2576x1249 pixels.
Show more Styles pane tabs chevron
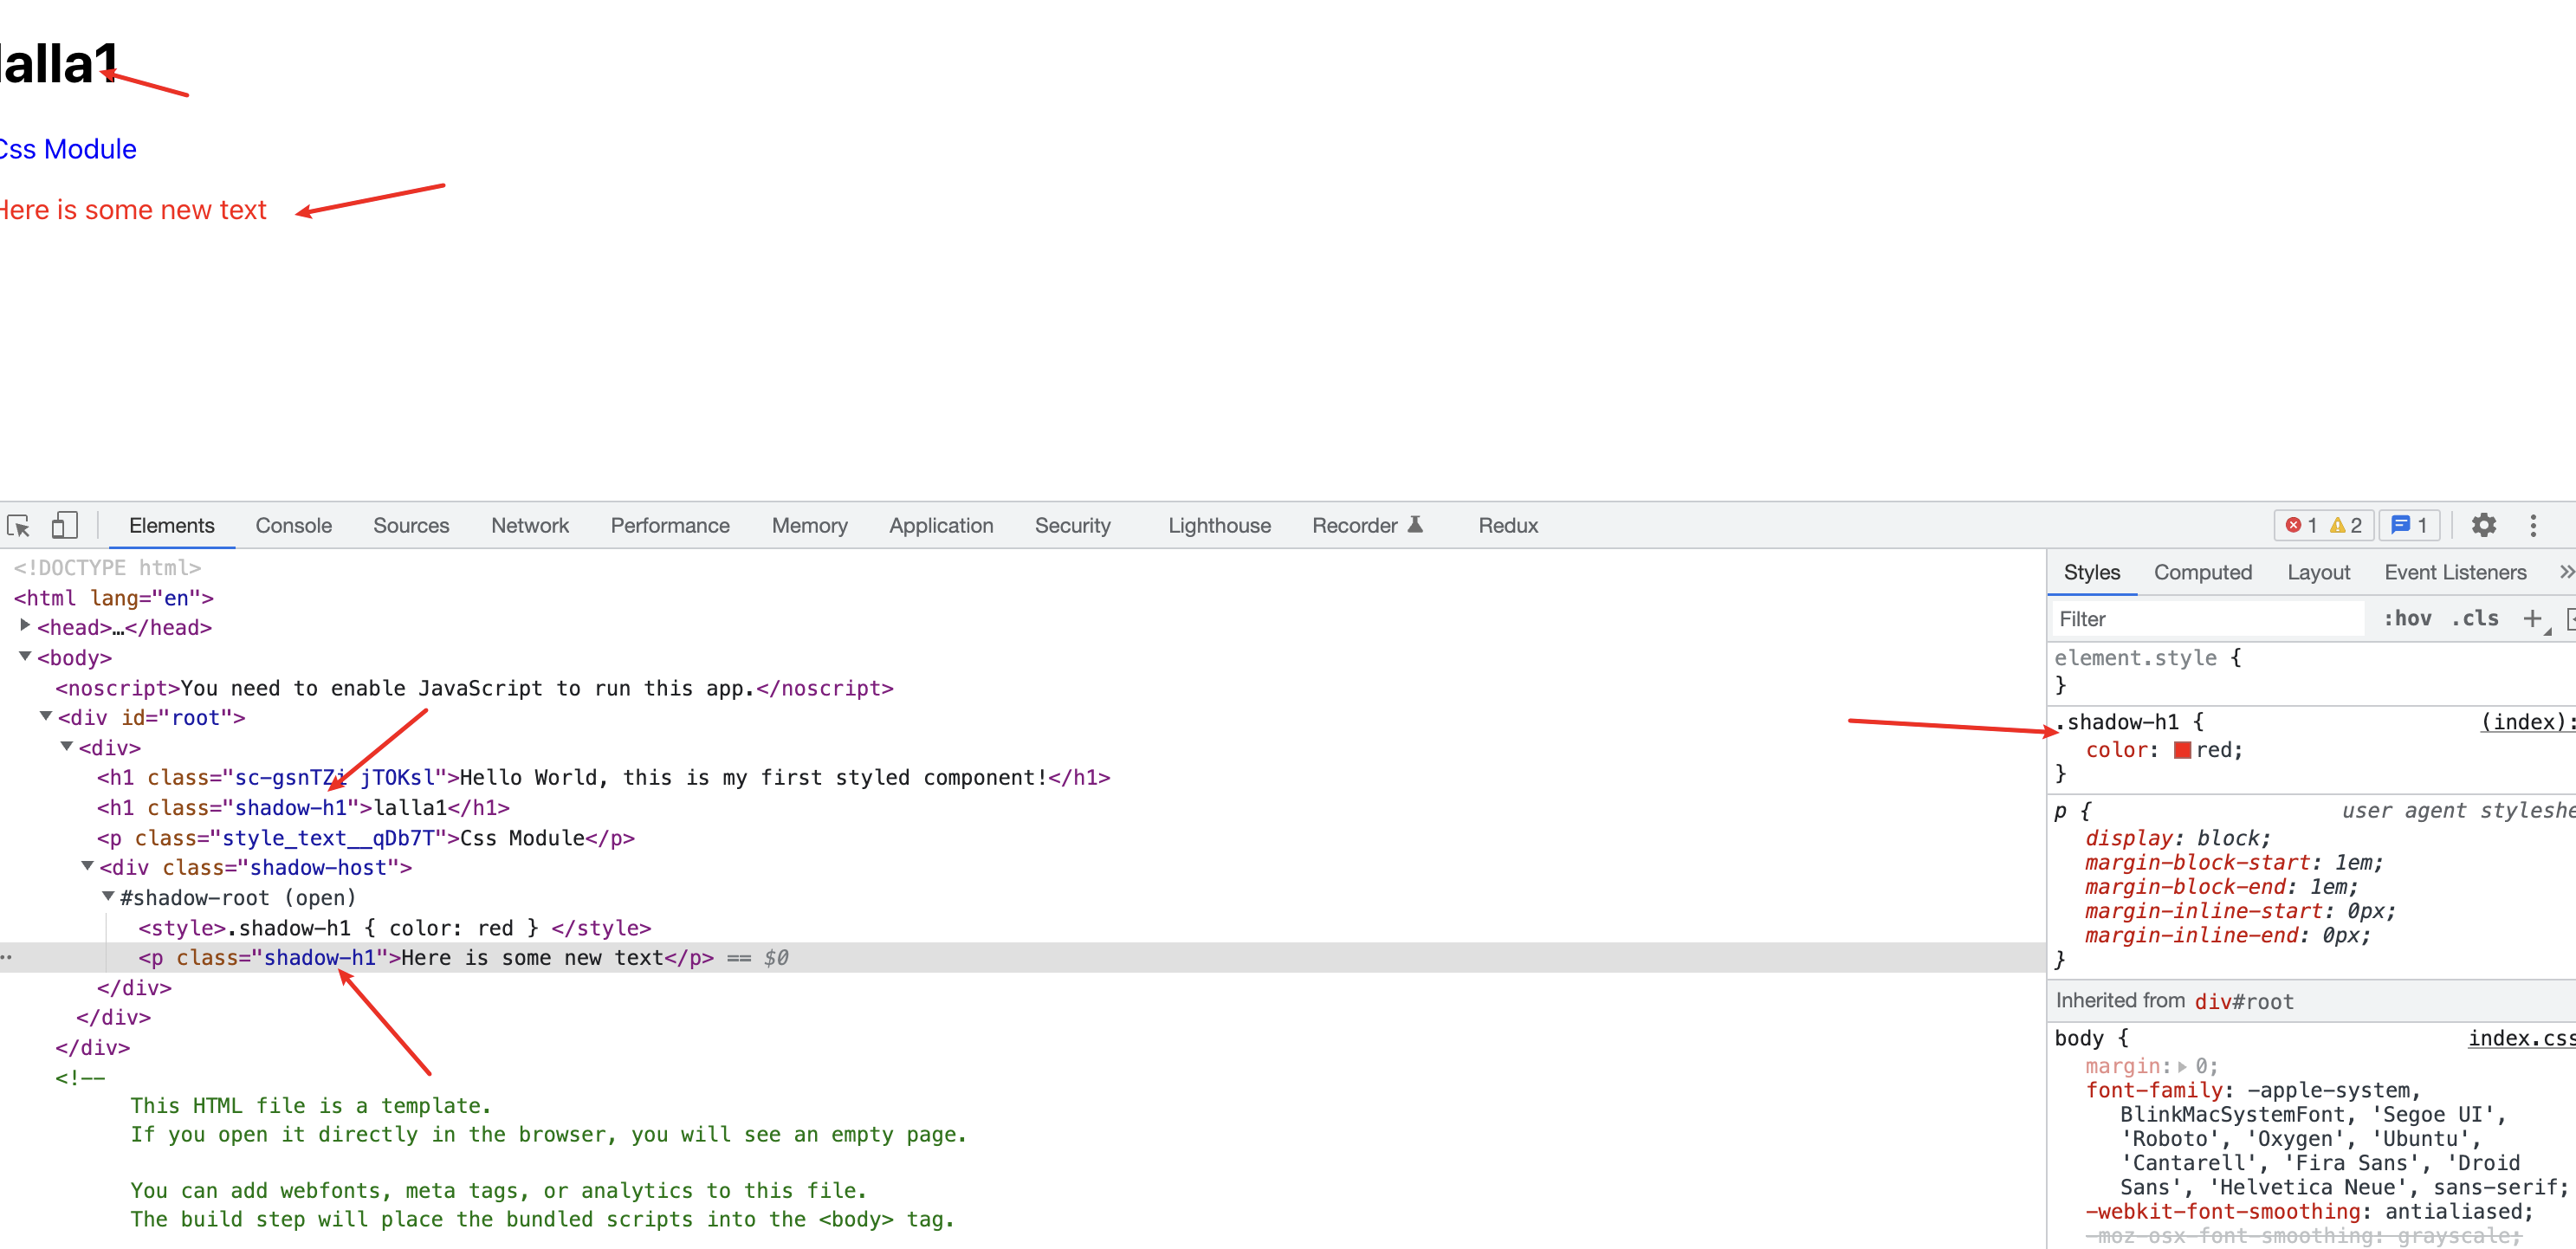coord(2566,572)
